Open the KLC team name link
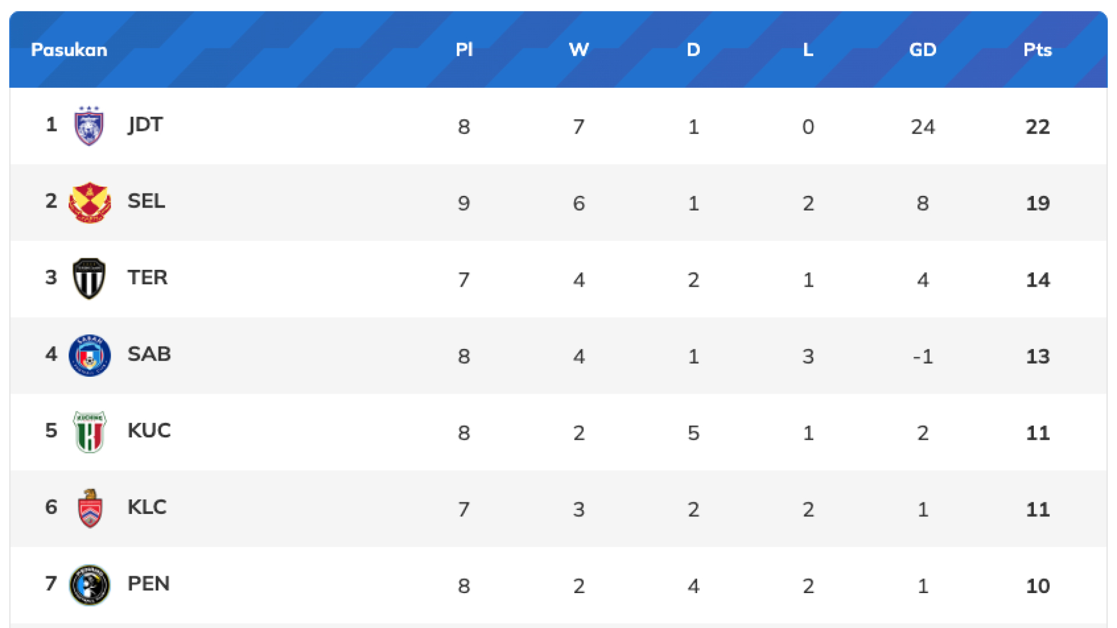 click(x=147, y=507)
